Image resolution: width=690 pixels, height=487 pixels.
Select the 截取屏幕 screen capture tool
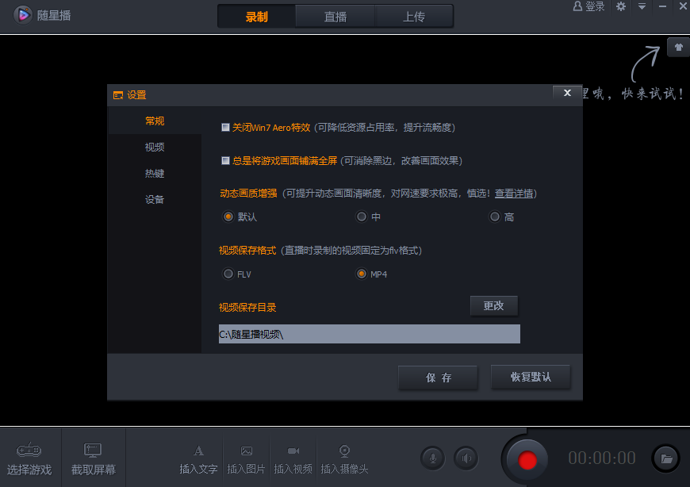click(x=94, y=459)
